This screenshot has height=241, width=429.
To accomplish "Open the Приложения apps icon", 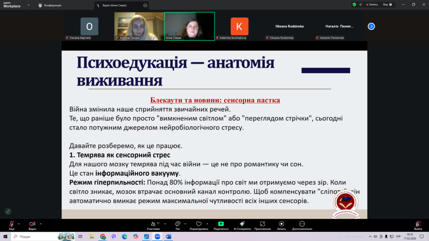I will (x=262, y=224).
